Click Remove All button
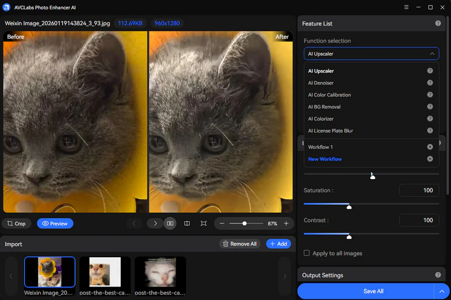Image resolution: width=451 pixels, height=300 pixels. pyautogui.click(x=240, y=244)
